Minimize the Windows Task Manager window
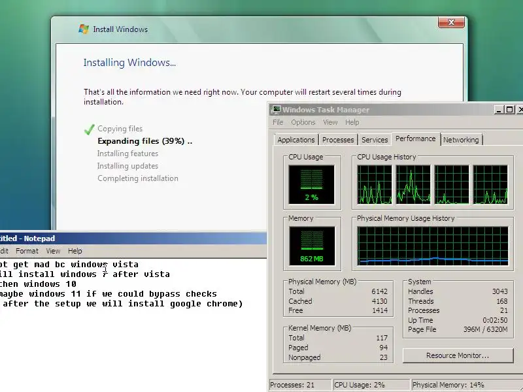 coord(499,110)
